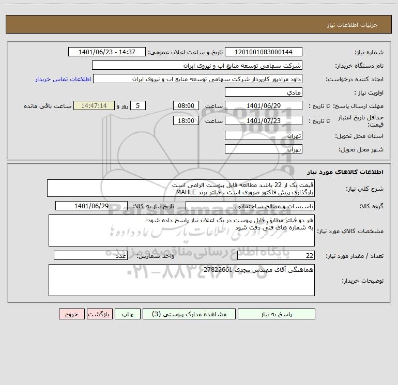The width and height of the screenshot is (398, 385).
Task: Click the price validity date 1401/07/23
Action: pos(264,120)
